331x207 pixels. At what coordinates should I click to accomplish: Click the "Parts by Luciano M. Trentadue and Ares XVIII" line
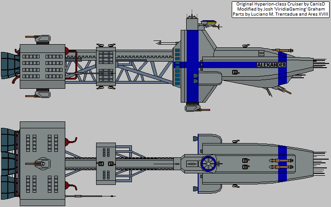(280, 14)
